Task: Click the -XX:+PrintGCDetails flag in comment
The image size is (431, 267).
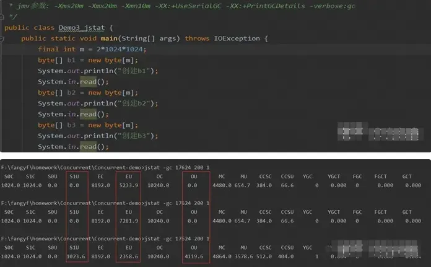Action: coord(266,6)
